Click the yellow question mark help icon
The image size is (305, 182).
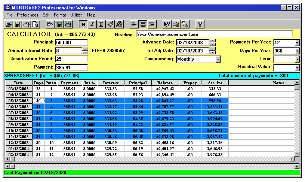(x=200, y=24)
